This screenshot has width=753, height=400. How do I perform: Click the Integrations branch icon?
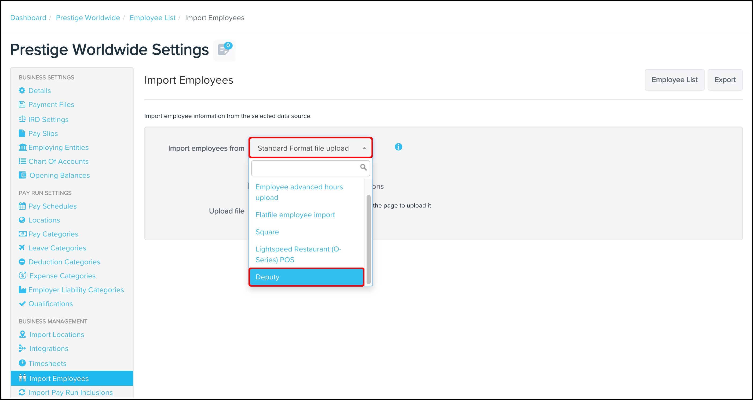[x=22, y=348]
